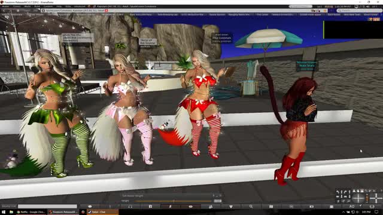Click the taskbar clock

[366, 212]
